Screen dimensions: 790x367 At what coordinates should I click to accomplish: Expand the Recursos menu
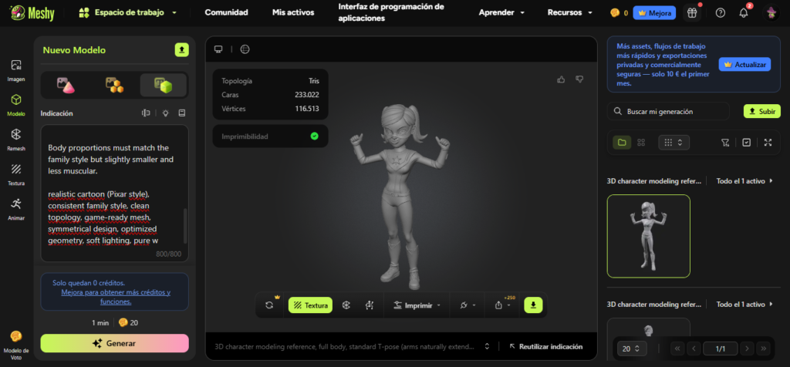click(x=570, y=12)
